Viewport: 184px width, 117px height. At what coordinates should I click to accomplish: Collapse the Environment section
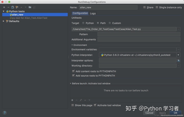(72, 45)
